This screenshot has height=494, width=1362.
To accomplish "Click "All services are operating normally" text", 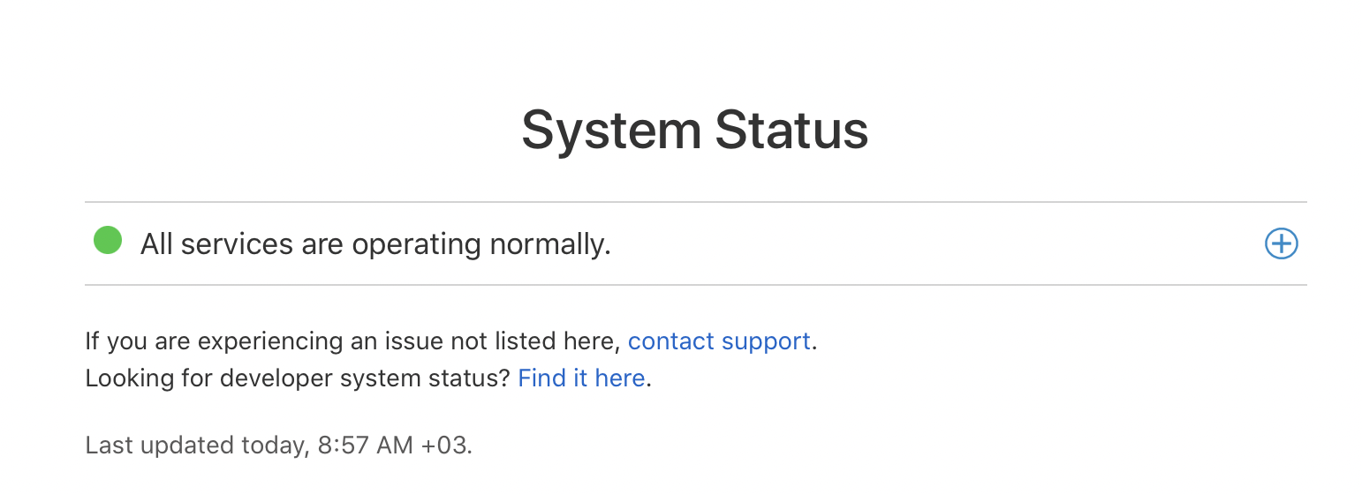I will (x=375, y=244).
